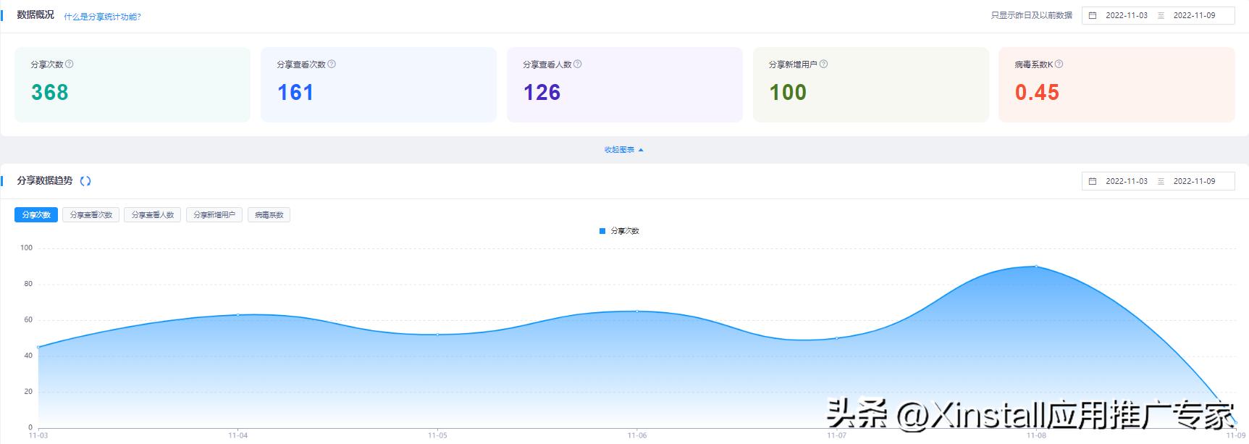Screen dimensions: 1249x444
Task: Click the chart data point for 11-06
Action: point(637,311)
